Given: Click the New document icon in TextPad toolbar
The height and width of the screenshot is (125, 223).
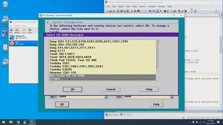Looking at the screenshot, I should point(107,11).
